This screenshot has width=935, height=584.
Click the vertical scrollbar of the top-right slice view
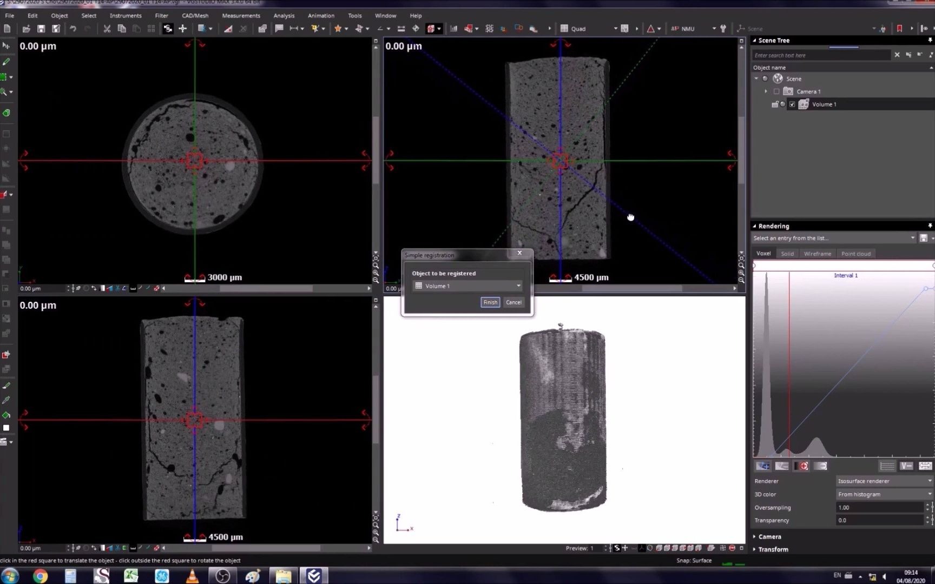click(x=741, y=149)
